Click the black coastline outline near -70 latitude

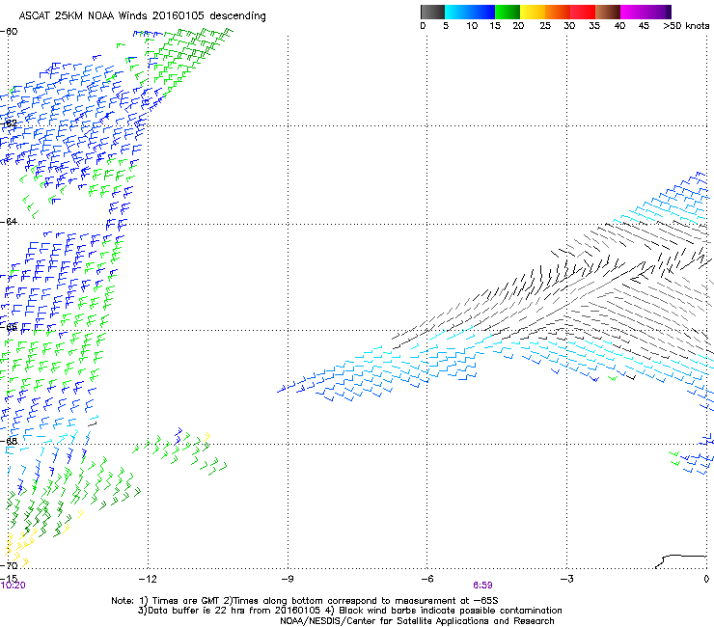(681, 561)
